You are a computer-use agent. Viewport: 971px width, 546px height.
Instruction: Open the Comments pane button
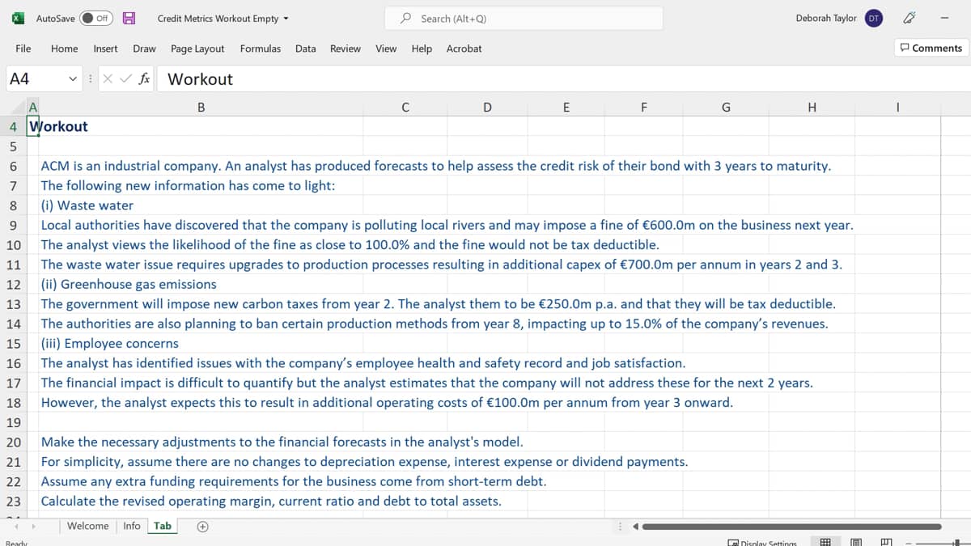point(931,48)
